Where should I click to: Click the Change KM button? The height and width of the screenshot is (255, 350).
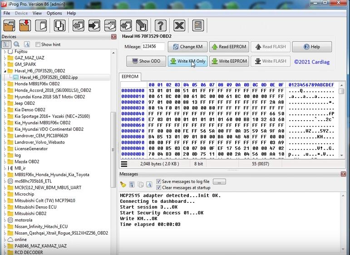tap(187, 47)
